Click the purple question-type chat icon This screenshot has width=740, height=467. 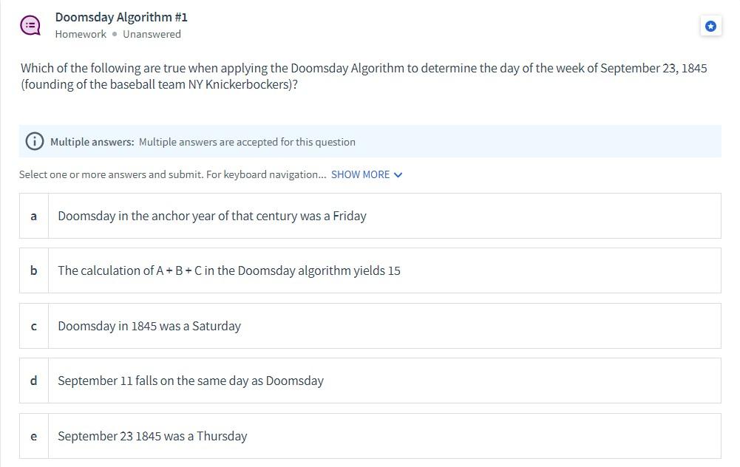point(30,25)
